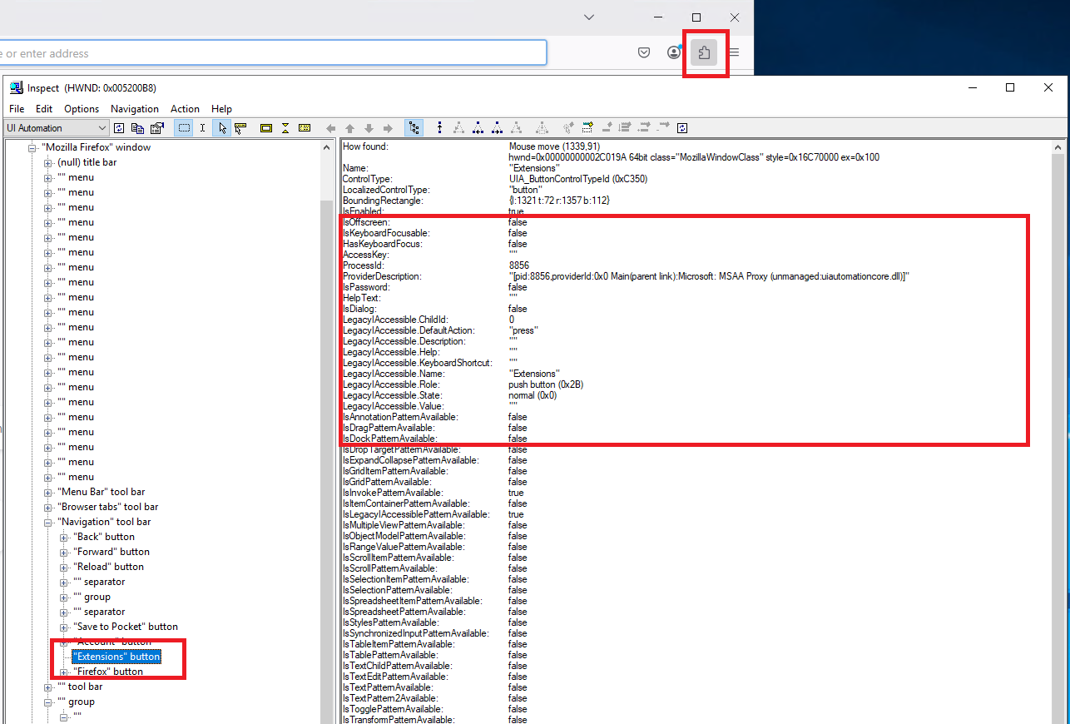Image resolution: width=1070 pixels, height=724 pixels.
Task: Click the "BoundingRectangle:" property label
Action: (383, 201)
